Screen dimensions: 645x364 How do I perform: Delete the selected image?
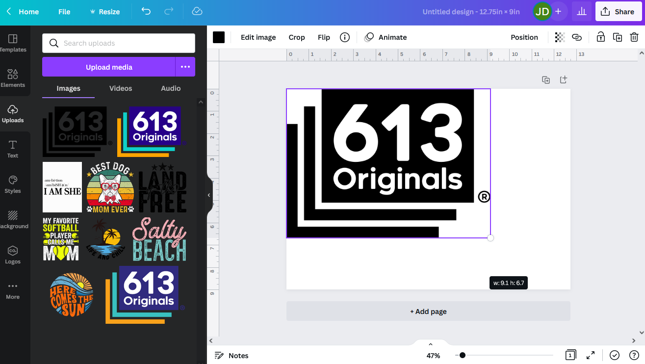tap(634, 37)
